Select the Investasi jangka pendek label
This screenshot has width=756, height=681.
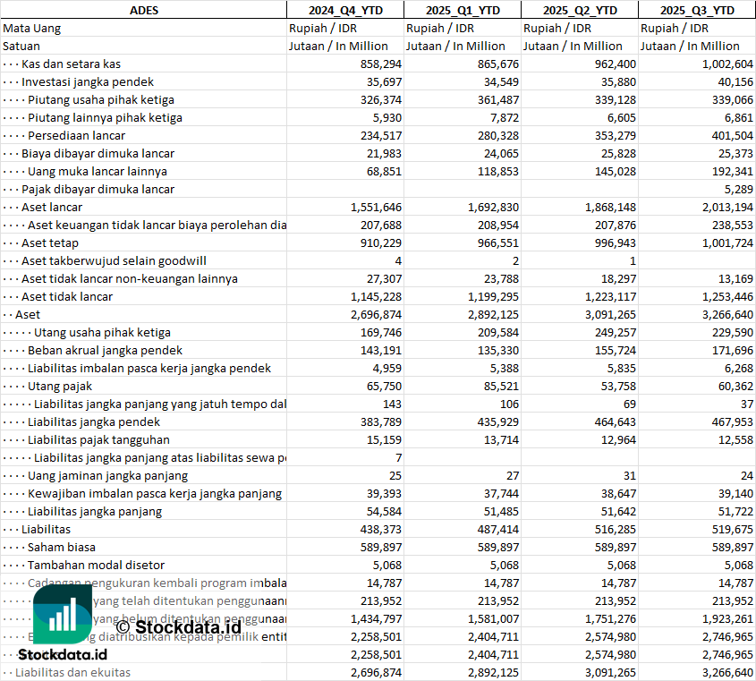point(88,81)
